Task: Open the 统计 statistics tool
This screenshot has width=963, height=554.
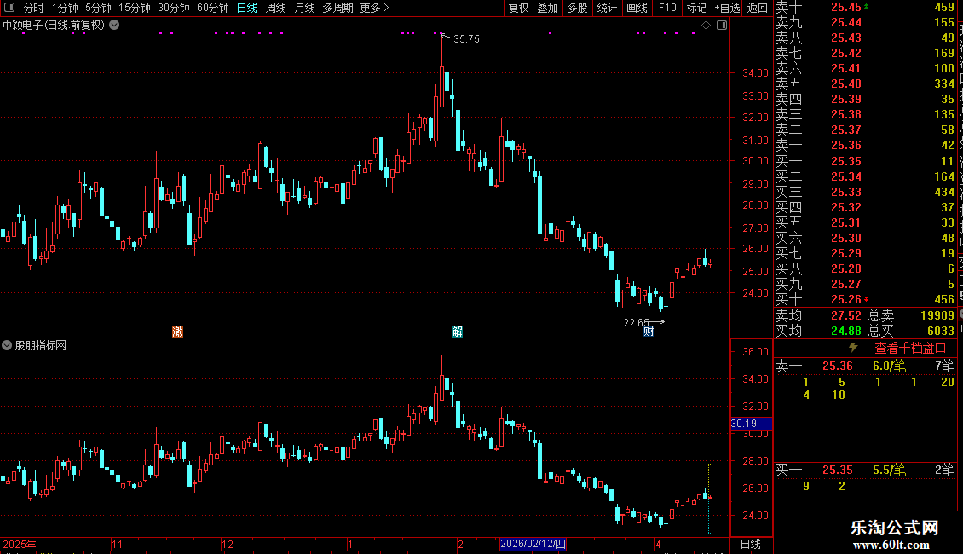Action: pyautogui.click(x=606, y=8)
